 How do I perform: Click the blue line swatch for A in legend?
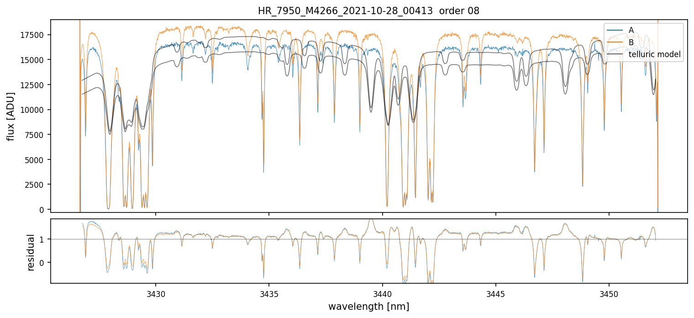coord(615,30)
